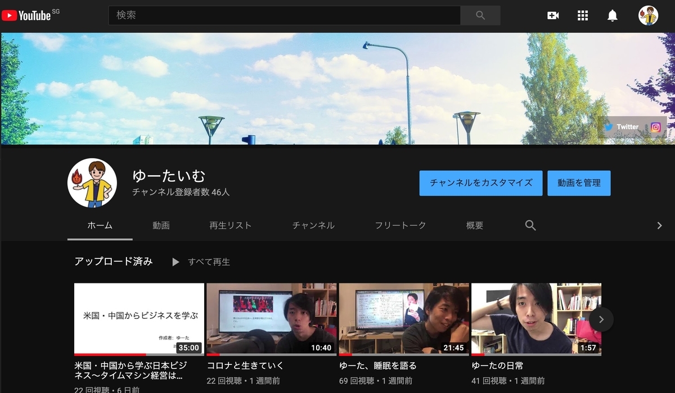Viewport: 675px width, 393px height.
Task: Click the red progress bar on 35:00 video
Action: 110,355
